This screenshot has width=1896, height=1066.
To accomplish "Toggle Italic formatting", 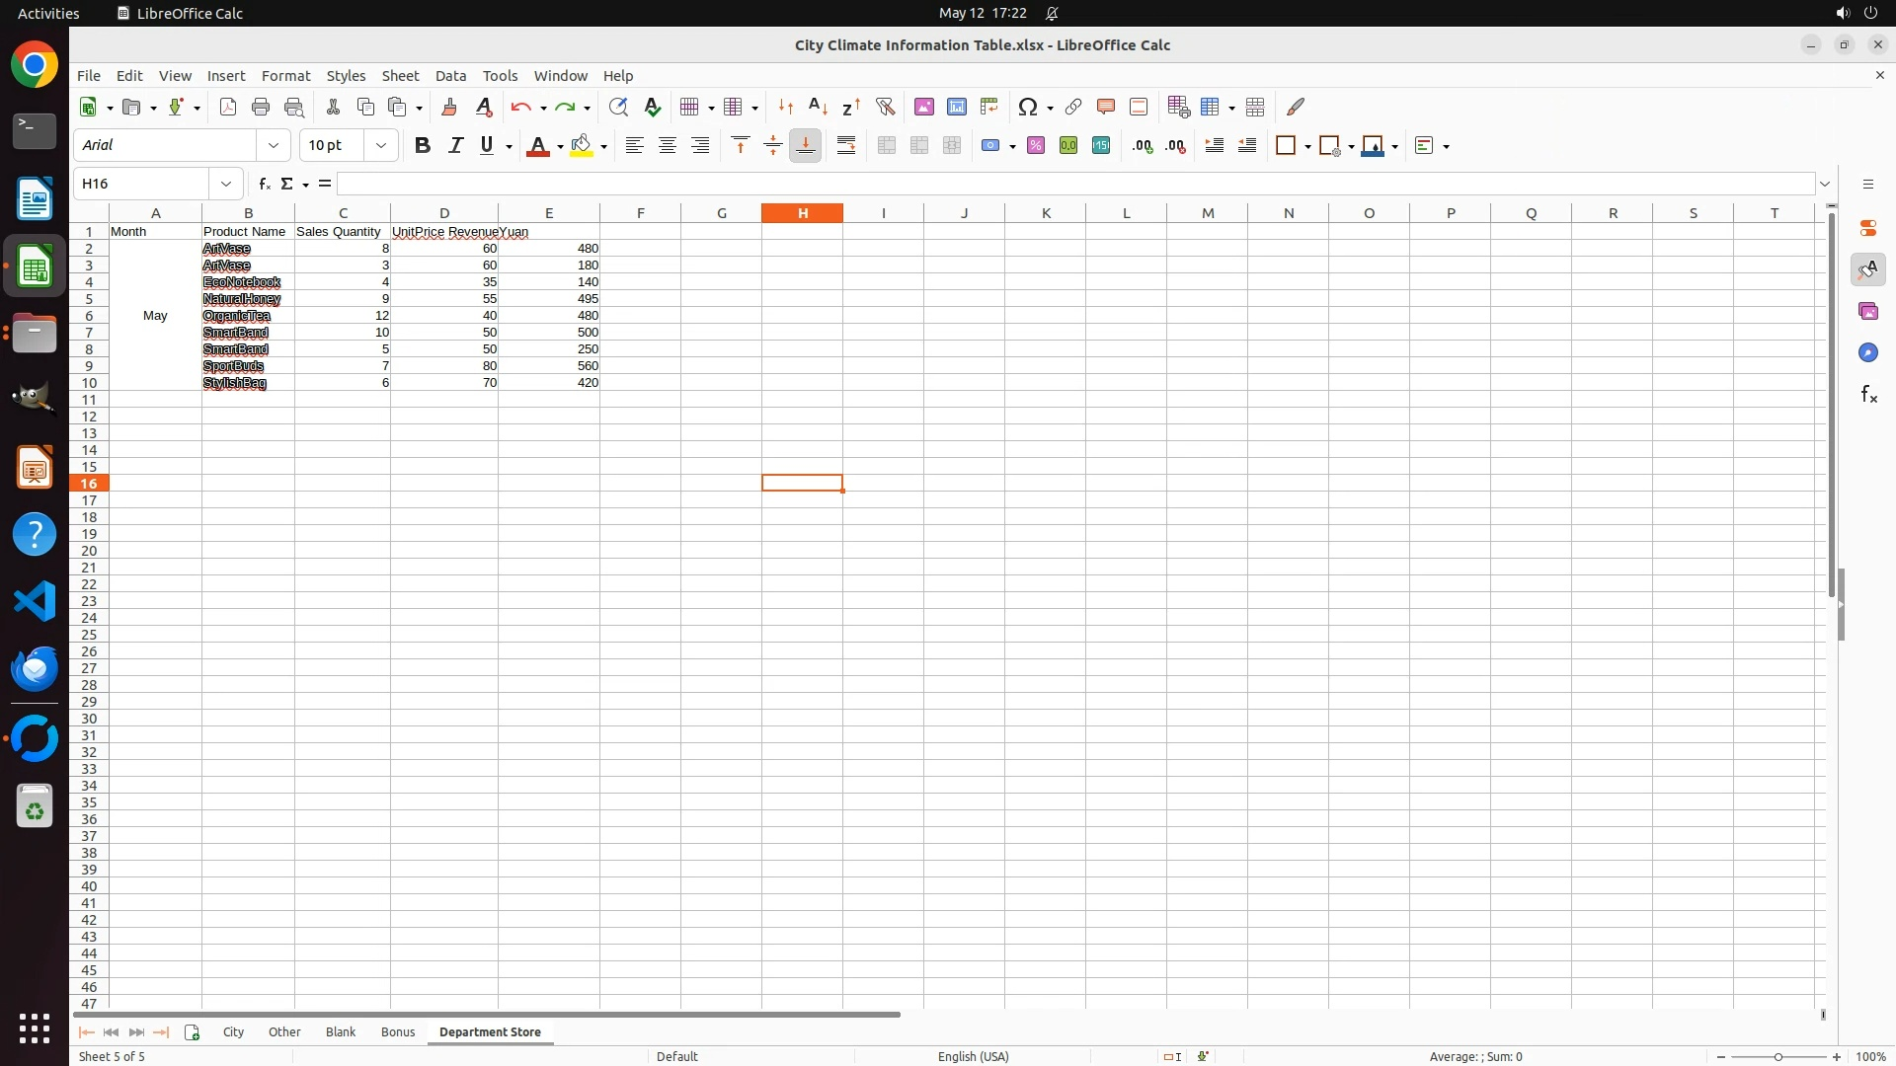I will 455,146.
